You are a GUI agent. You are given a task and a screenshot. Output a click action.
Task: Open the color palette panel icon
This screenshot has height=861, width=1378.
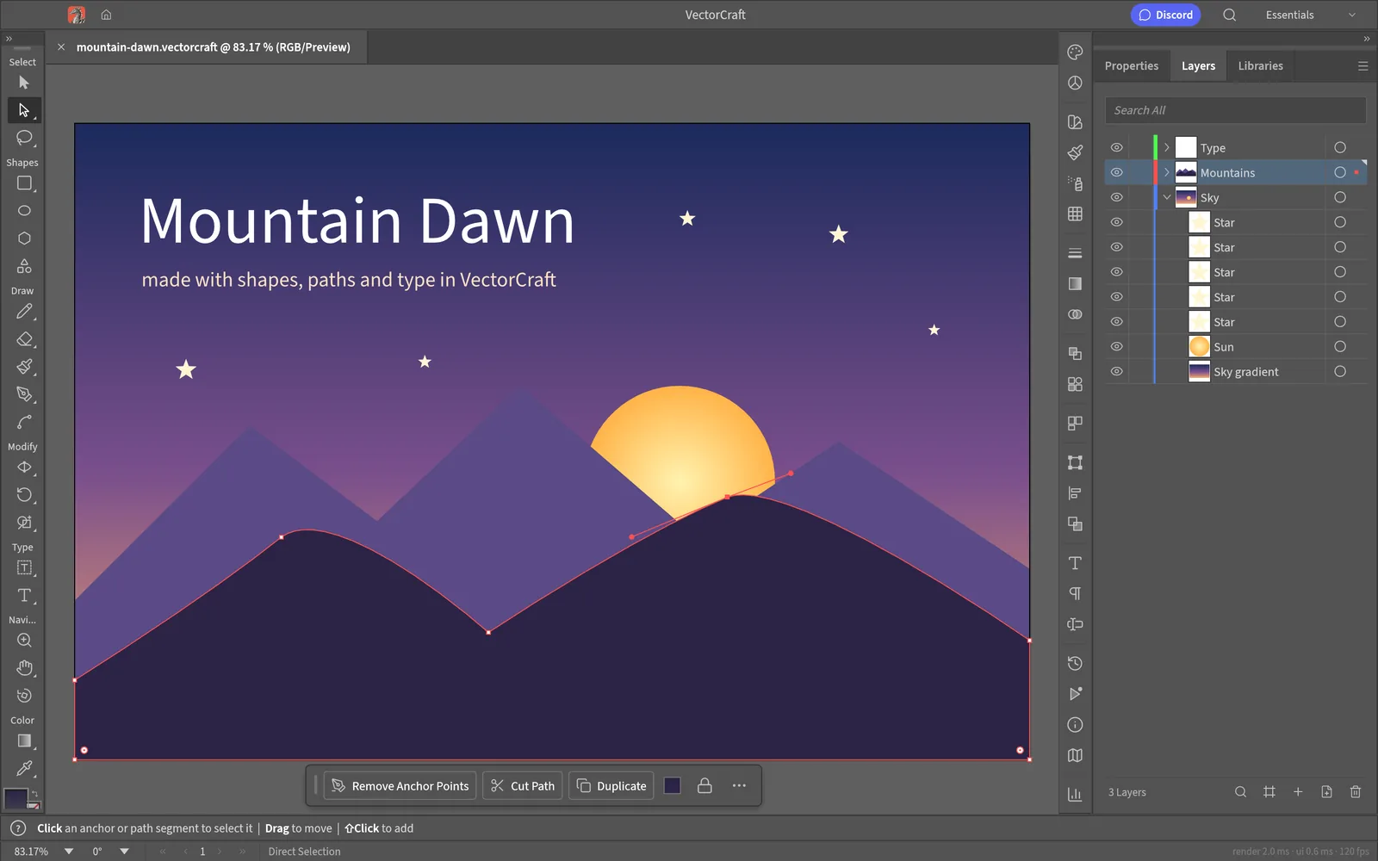point(1075,53)
